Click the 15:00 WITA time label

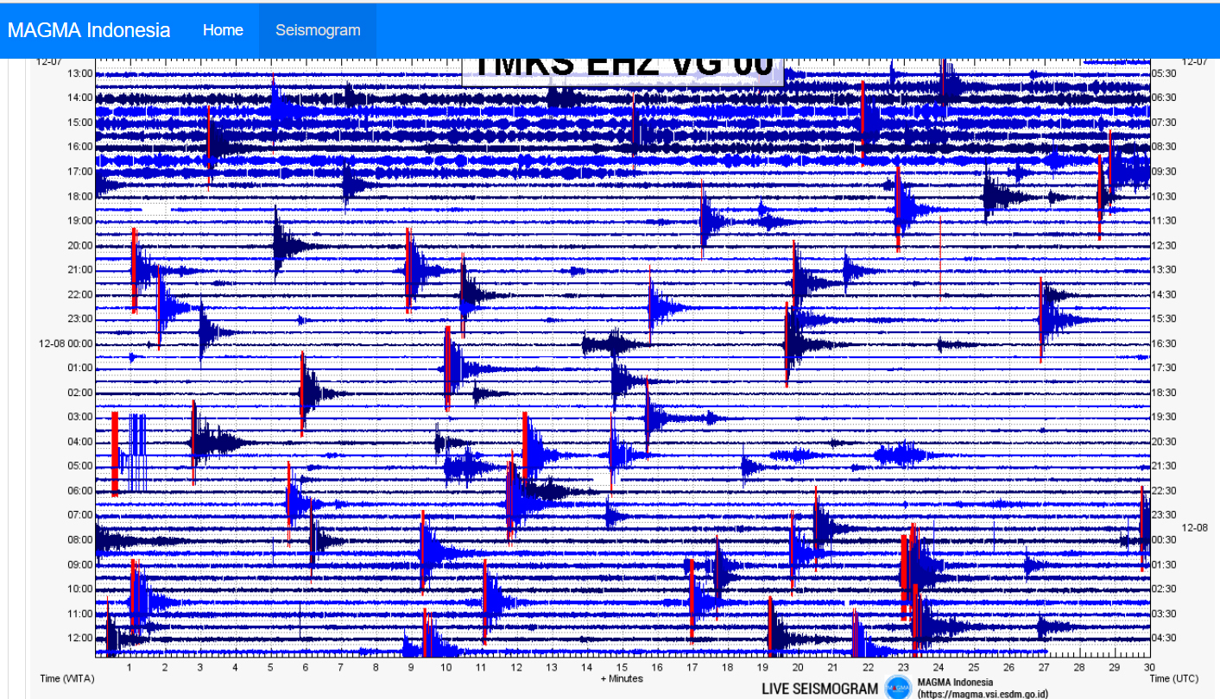coord(79,123)
